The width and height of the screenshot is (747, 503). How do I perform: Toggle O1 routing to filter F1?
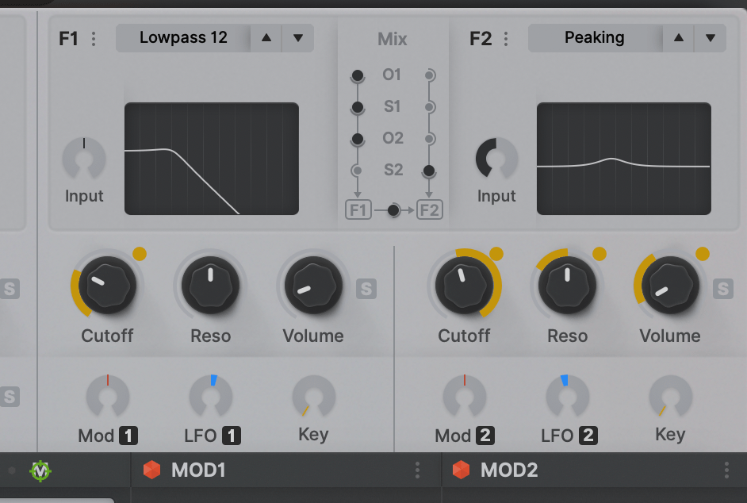(x=358, y=75)
